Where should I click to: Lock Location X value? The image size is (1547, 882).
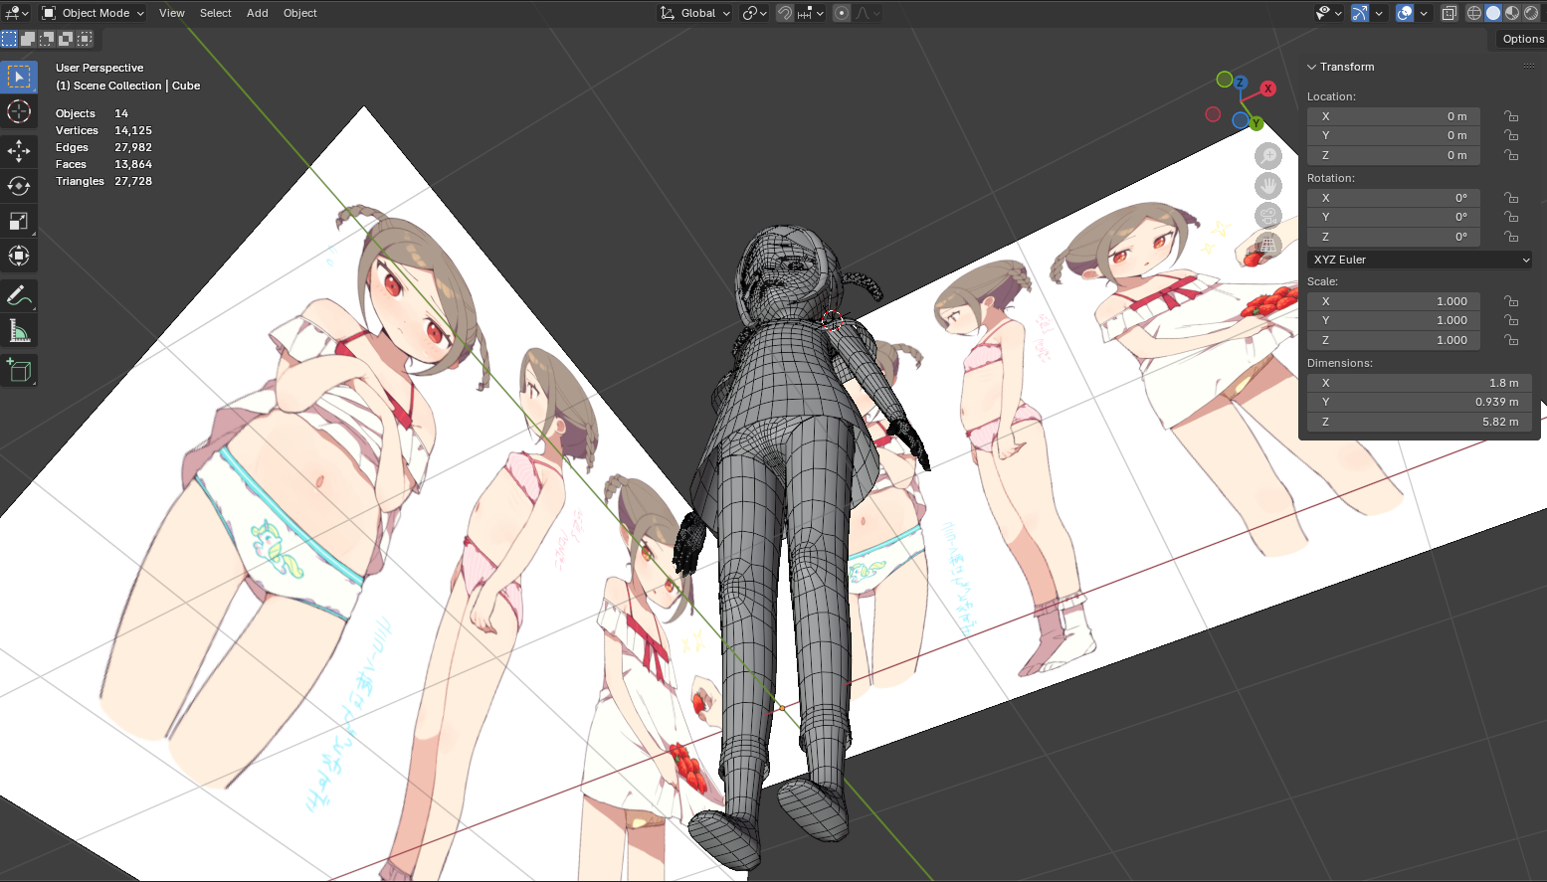[x=1511, y=116]
